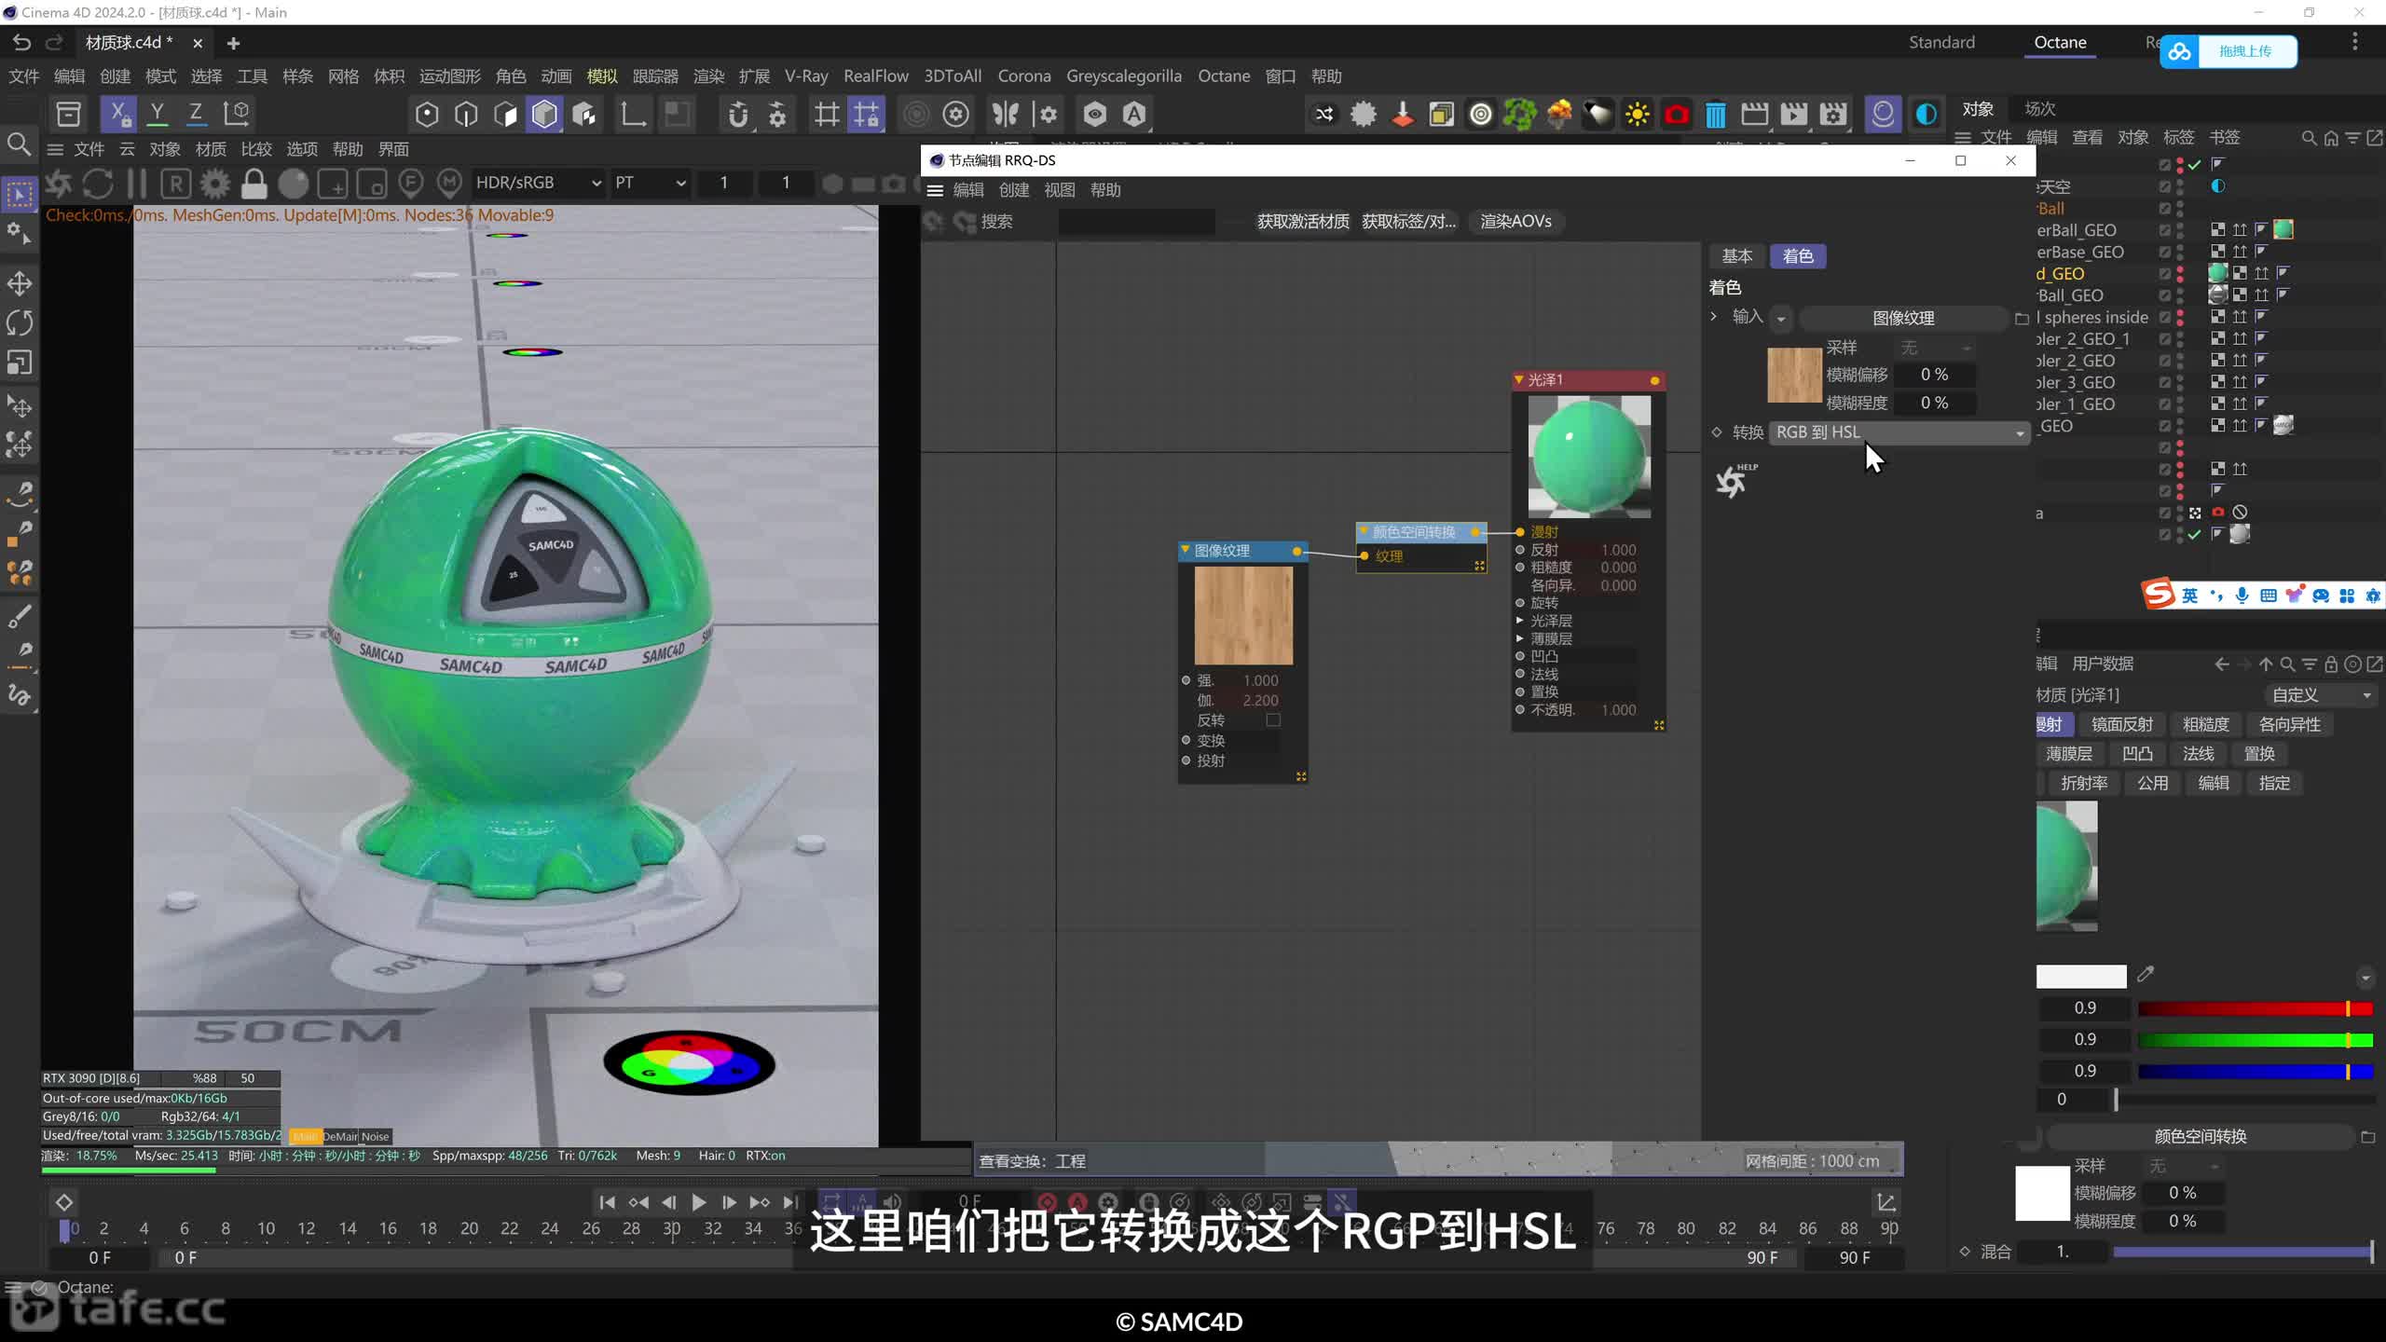
Task: Select the X axis lock icon
Action: (x=118, y=114)
